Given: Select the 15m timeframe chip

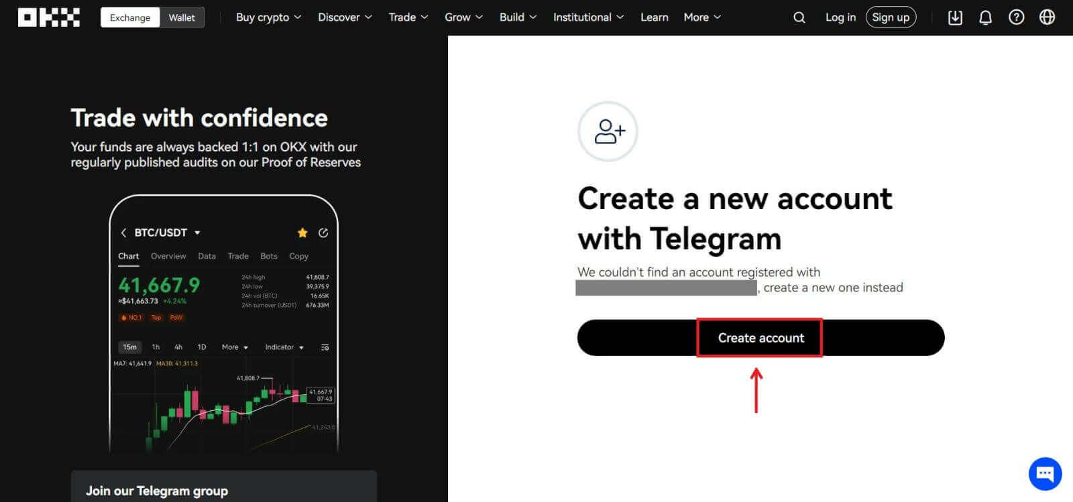Looking at the screenshot, I should click(x=129, y=347).
